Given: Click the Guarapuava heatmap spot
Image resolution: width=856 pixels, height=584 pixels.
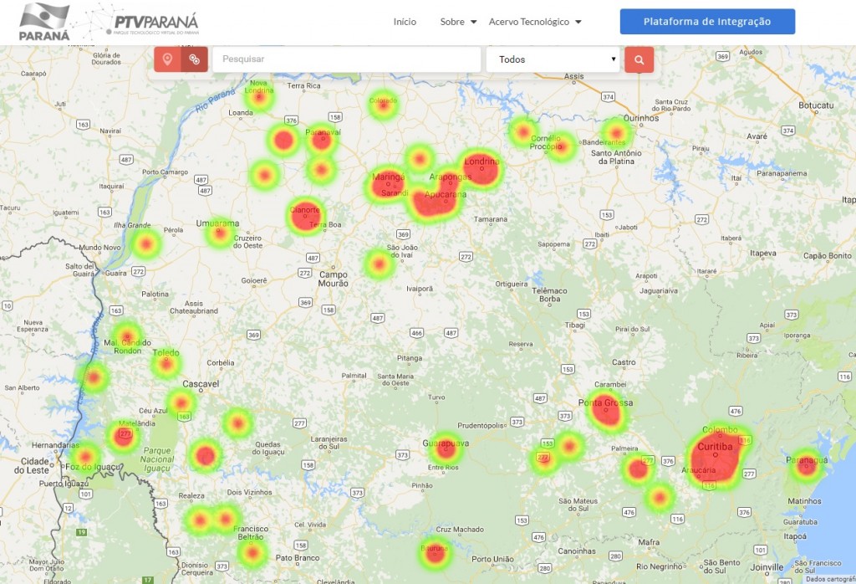Looking at the screenshot, I should (446, 448).
